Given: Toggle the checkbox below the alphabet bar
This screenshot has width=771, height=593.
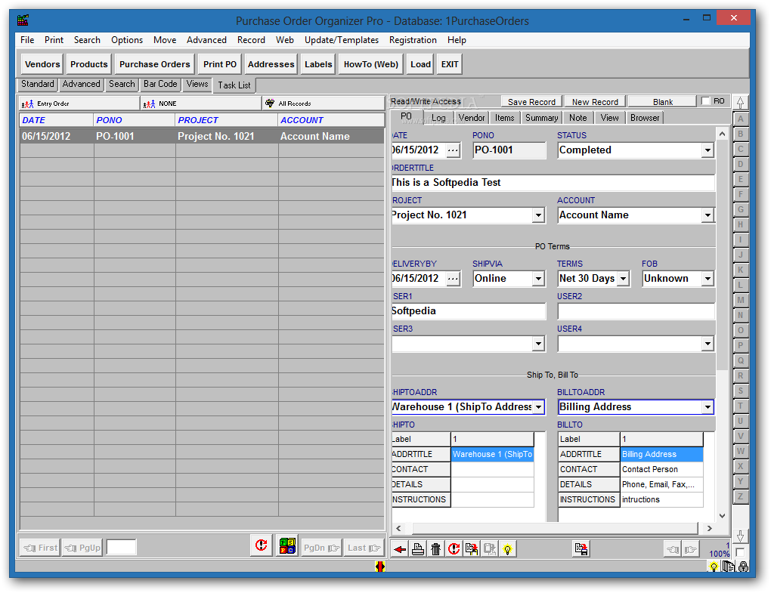Looking at the screenshot, I should point(740,552).
